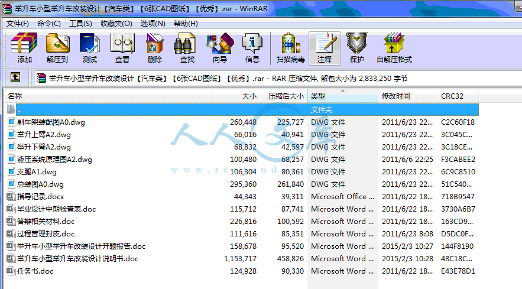This screenshot has width=522, height=289.
Task: Sort by the 类型 column header
Action: pos(342,96)
